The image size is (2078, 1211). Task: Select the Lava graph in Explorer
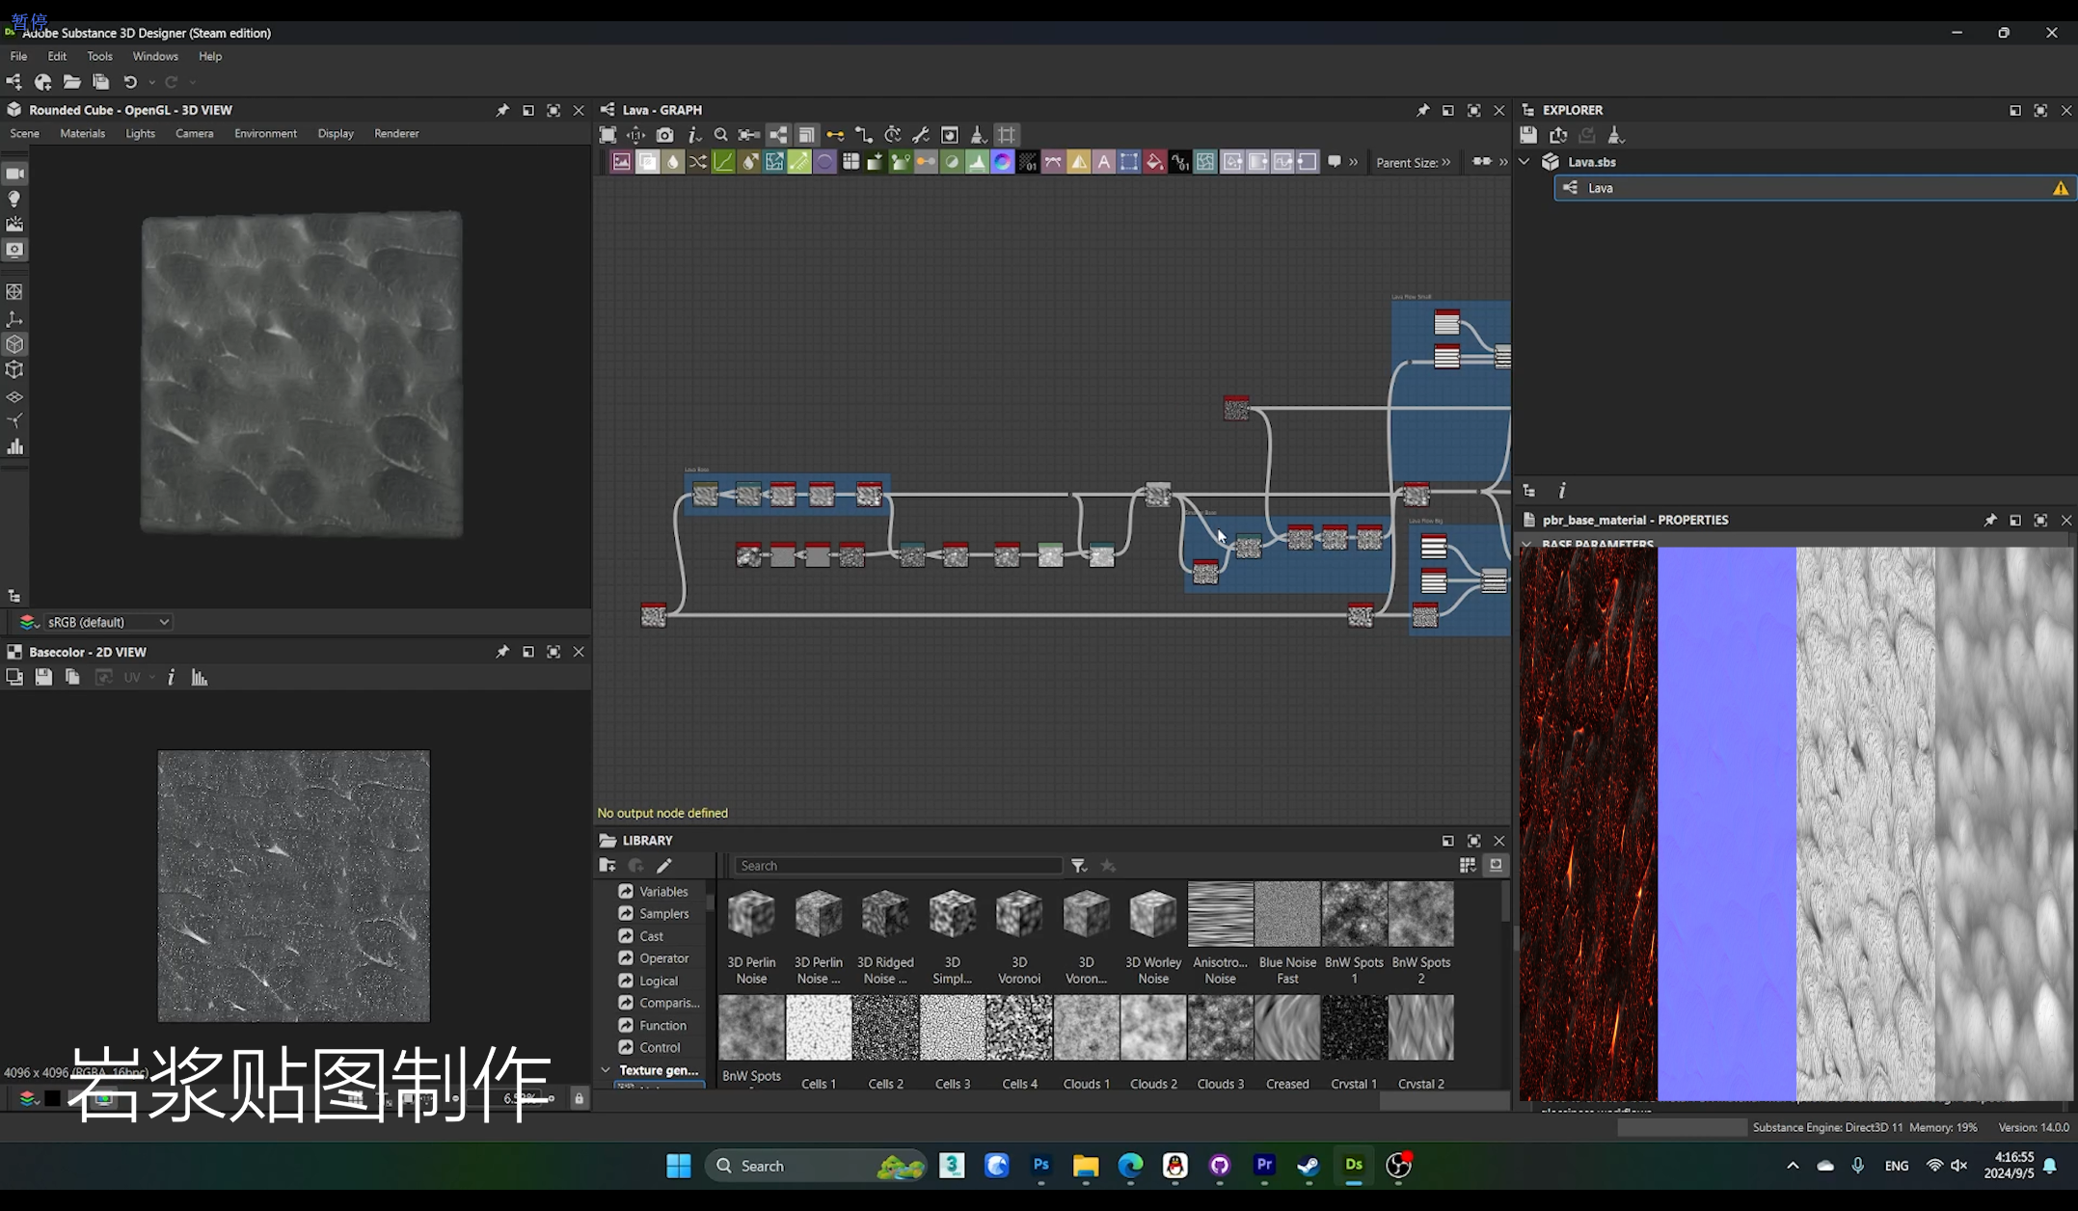pyautogui.click(x=1601, y=188)
